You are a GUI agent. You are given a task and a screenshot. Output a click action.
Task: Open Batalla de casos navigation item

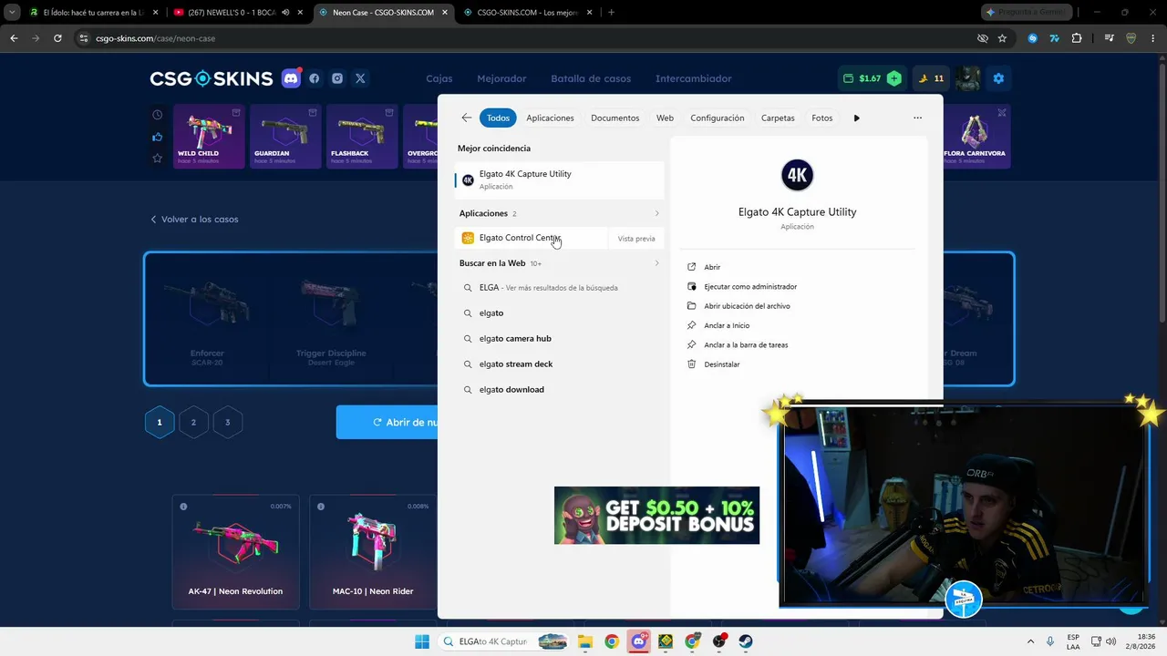[x=591, y=78]
